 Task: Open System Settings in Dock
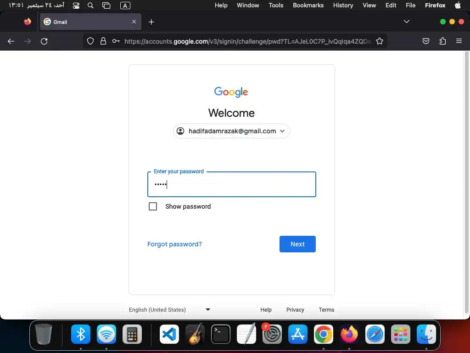click(x=272, y=334)
